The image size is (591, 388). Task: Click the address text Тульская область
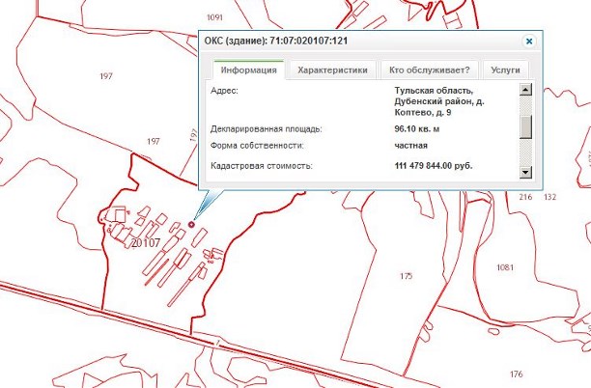coord(433,91)
